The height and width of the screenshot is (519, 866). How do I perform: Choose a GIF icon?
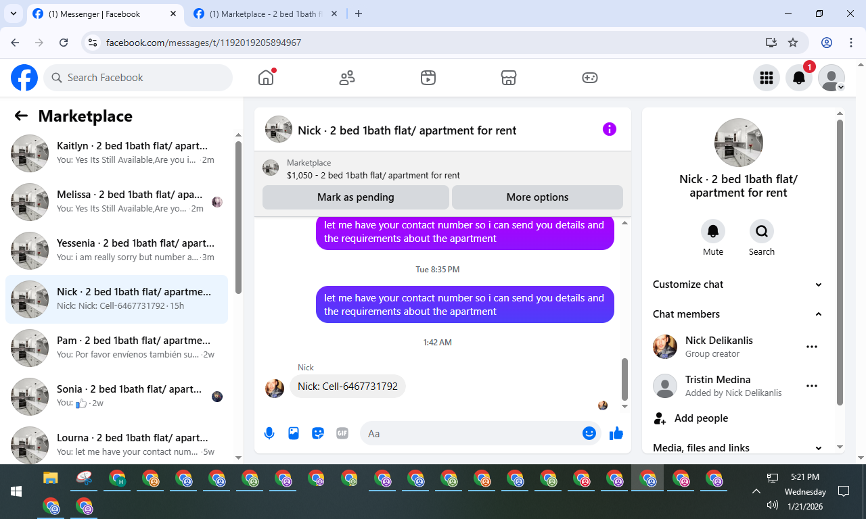(x=342, y=433)
